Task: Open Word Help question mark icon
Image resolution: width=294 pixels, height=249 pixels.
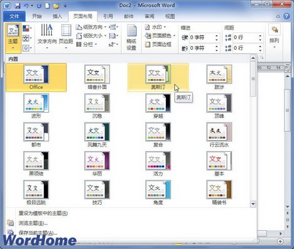Action: tap(287, 16)
